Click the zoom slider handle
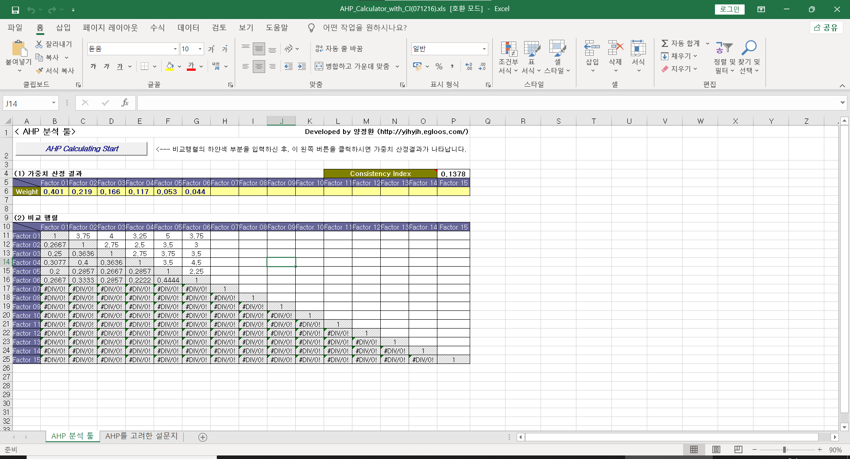The image size is (850, 459). (784, 450)
